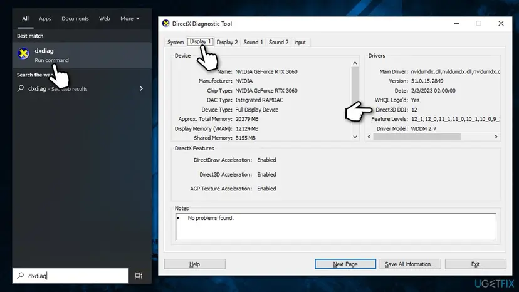
Task: Switch to the Documents search filter
Action: pyautogui.click(x=75, y=19)
